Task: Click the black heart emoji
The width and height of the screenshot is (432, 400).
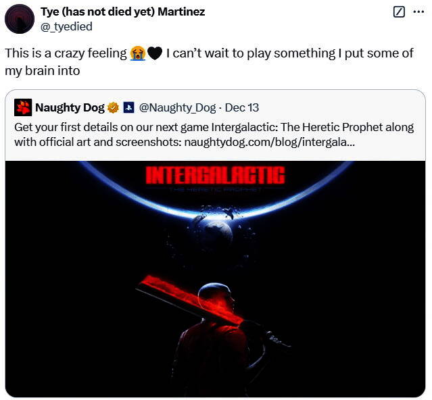Action: click(155, 53)
